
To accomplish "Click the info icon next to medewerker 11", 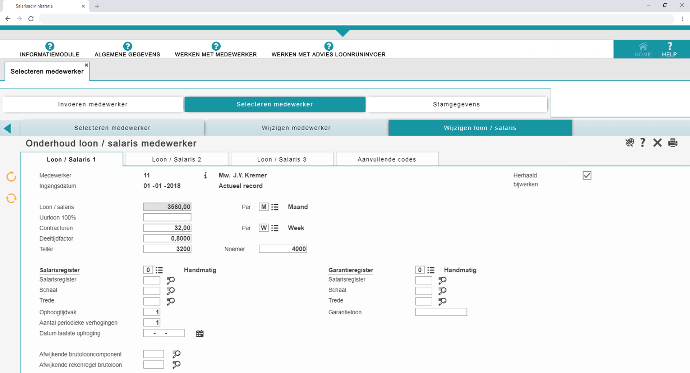I will [x=205, y=176].
